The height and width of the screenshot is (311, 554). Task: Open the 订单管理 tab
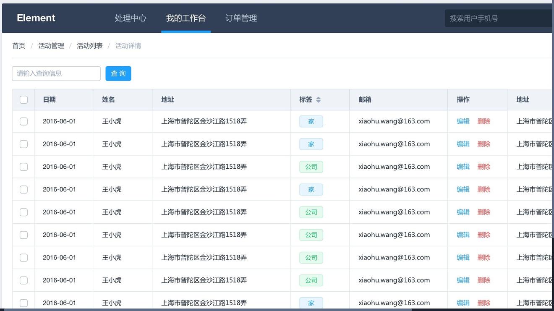(x=240, y=18)
